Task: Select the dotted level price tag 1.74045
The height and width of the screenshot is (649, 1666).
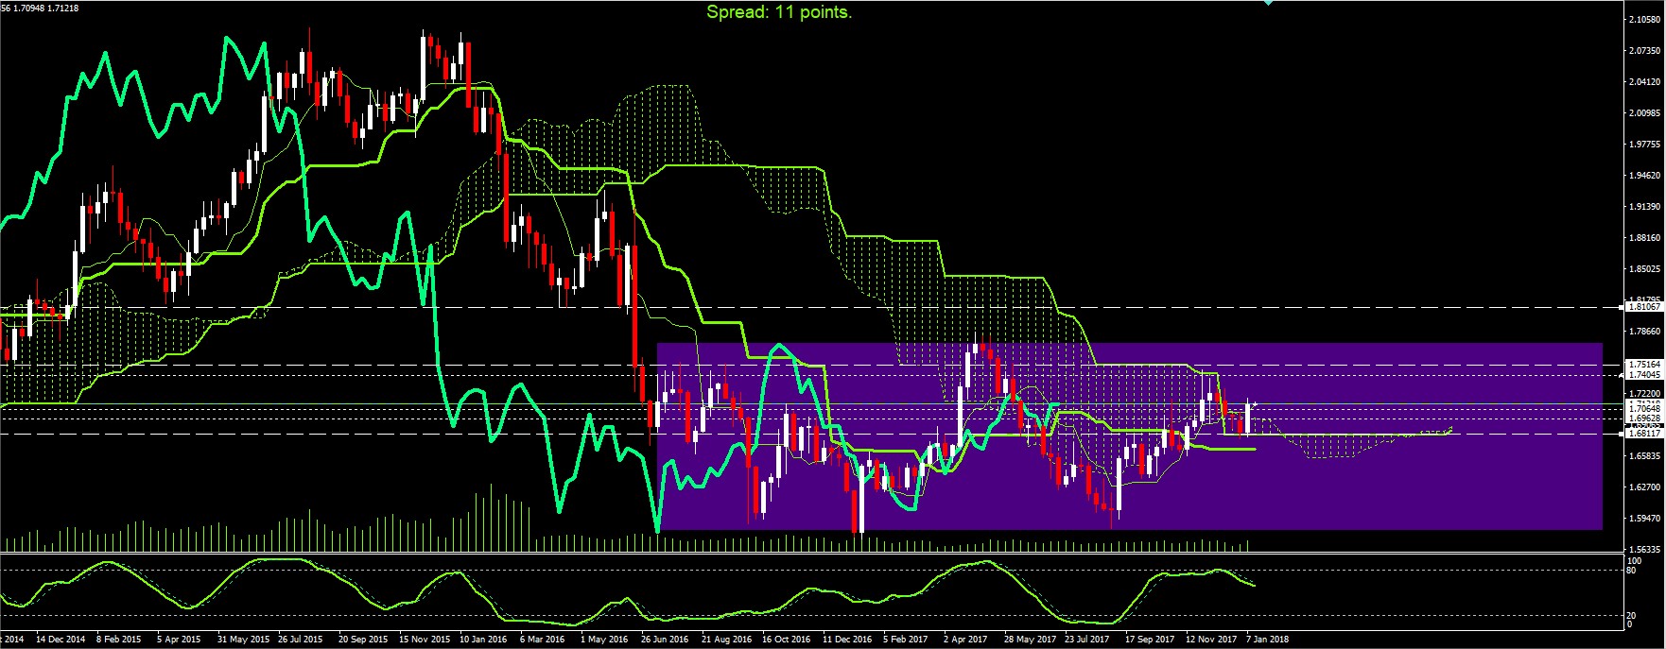Action: pos(1644,375)
